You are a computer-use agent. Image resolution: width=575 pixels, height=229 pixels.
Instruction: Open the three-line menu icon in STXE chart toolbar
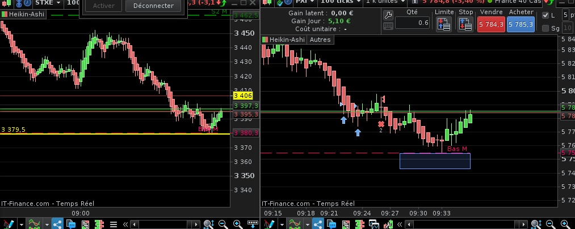(x=114, y=224)
